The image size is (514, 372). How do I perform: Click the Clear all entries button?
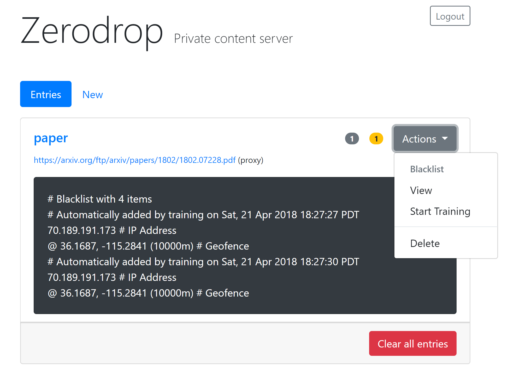tap(412, 344)
